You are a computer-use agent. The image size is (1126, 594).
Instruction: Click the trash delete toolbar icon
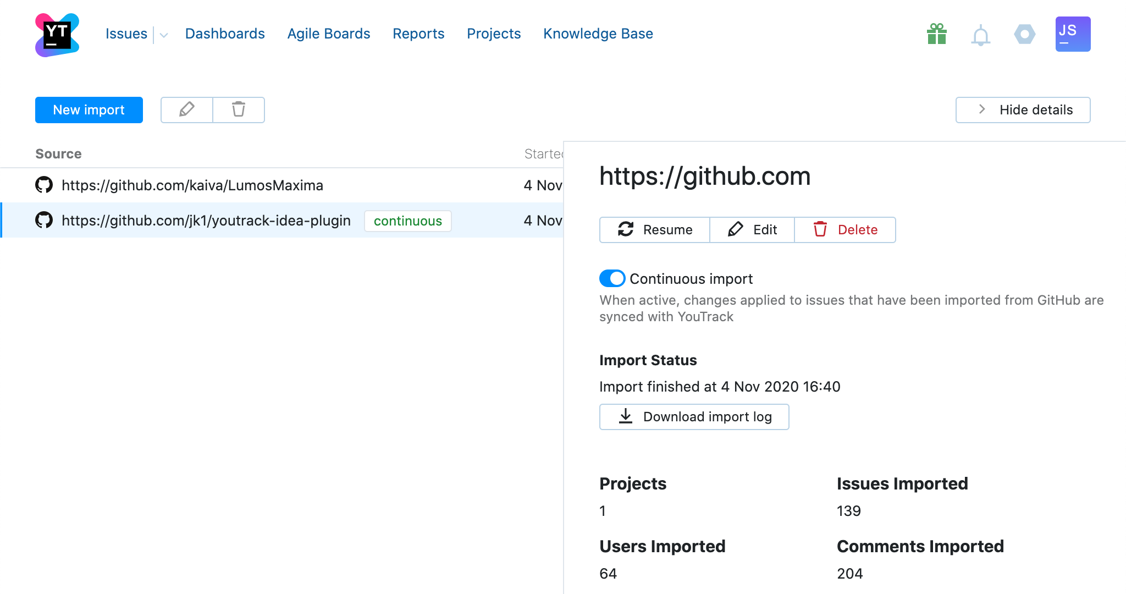pyautogui.click(x=238, y=109)
